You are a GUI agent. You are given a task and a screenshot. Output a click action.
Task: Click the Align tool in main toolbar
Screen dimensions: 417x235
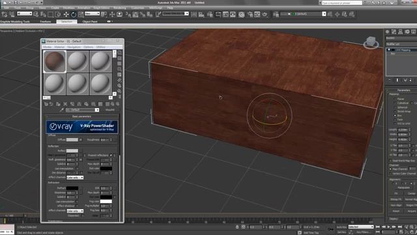201,14
